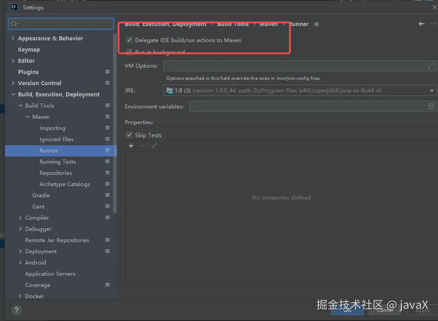This screenshot has height=321, width=438.
Task: Expand Version Control section
Action: pyautogui.click(x=13, y=83)
